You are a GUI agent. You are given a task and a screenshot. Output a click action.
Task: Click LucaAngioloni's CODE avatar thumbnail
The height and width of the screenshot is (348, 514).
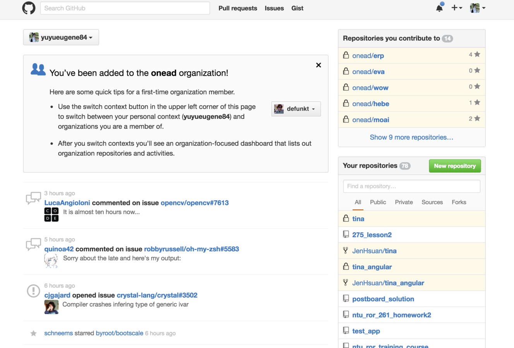click(51, 215)
